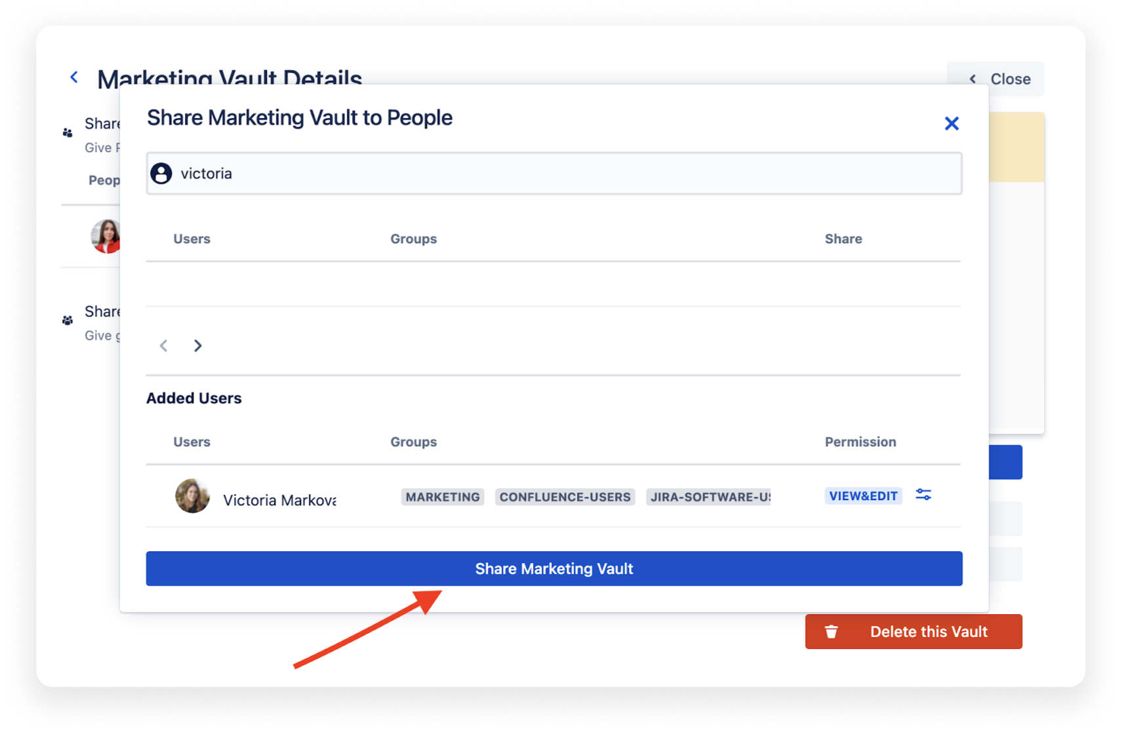Go to next page of search results

tap(197, 345)
